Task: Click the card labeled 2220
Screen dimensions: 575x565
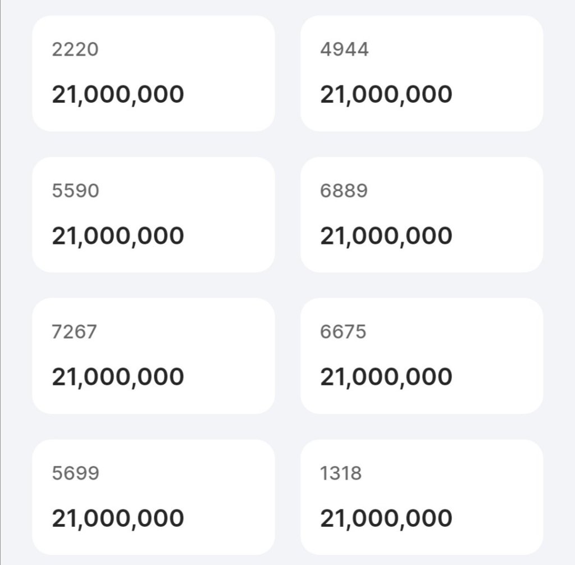Action: point(153,74)
